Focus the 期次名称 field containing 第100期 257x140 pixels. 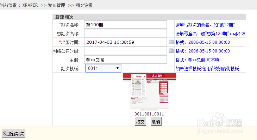125,25
